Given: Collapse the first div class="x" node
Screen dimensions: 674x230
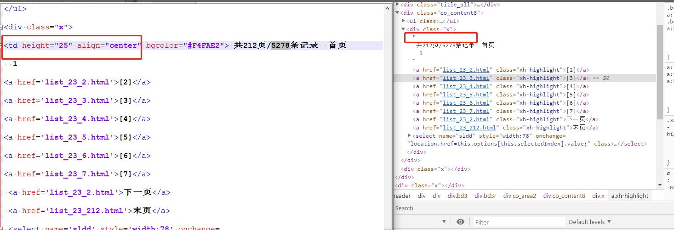Looking at the screenshot, I should (403, 29).
